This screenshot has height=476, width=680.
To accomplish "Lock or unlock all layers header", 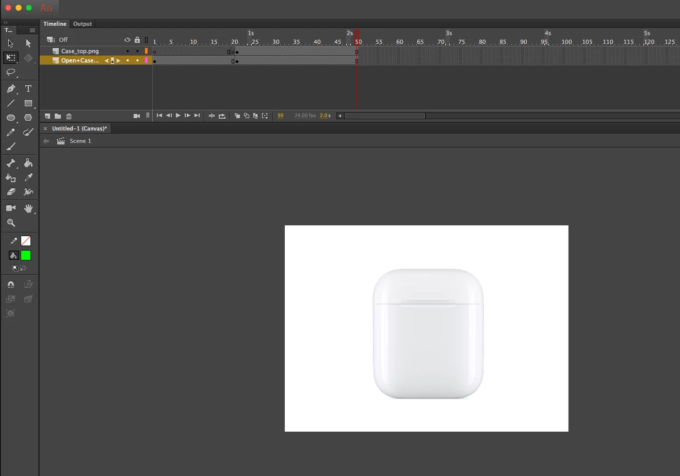I will (x=137, y=40).
